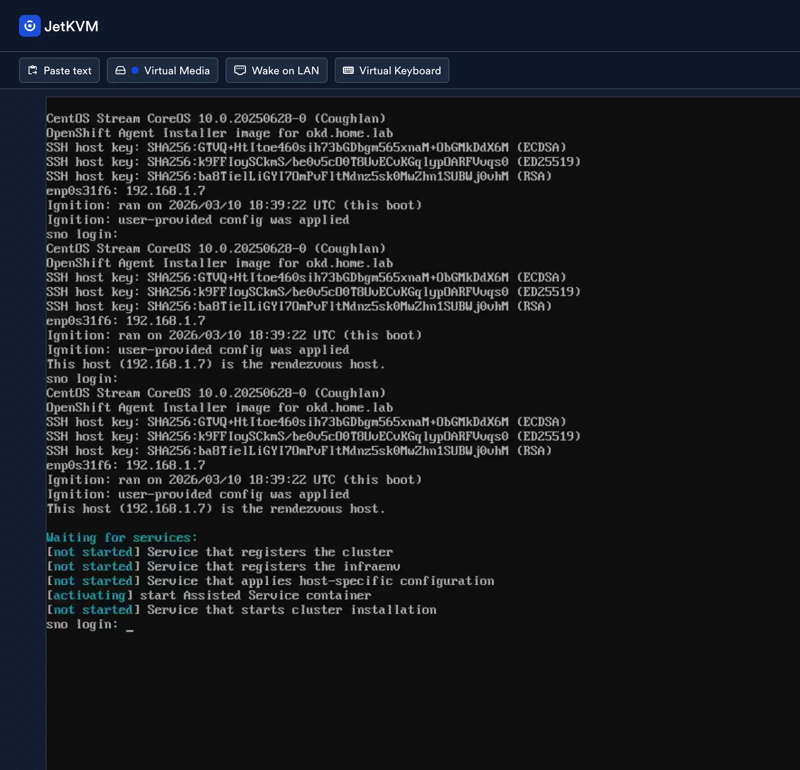Screen dimensions: 800x770
Task: Click 'Service that starts cluster installation' line
Action: coord(241,610)
